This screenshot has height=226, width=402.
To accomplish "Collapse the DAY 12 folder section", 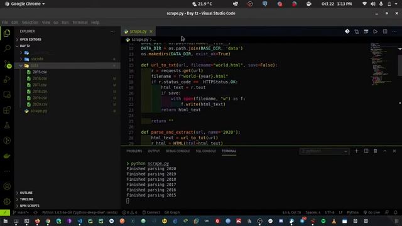I will coord(25,46).
